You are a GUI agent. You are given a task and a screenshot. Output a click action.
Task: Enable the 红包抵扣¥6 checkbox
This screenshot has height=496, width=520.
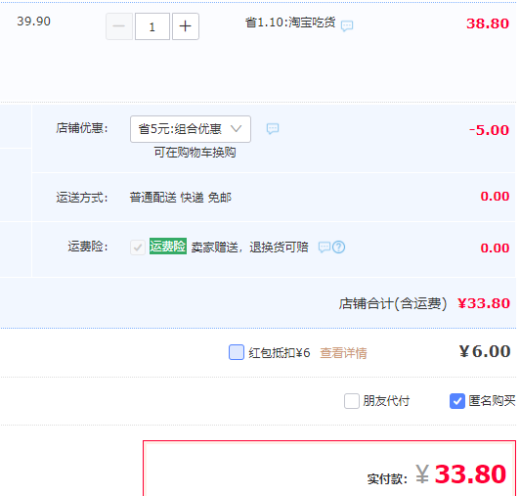[x=237, y=352]
